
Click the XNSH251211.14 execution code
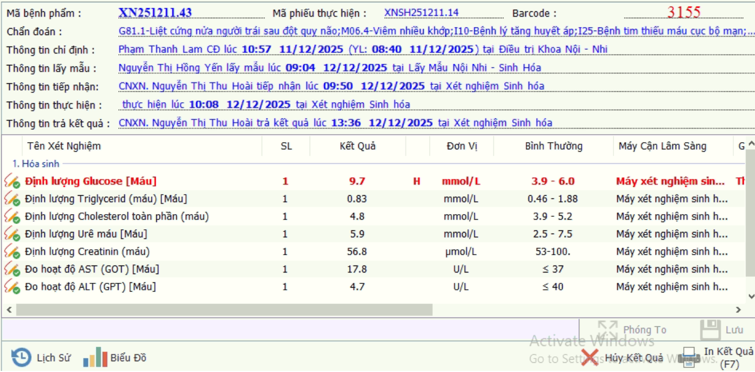[x=421, y=13]
